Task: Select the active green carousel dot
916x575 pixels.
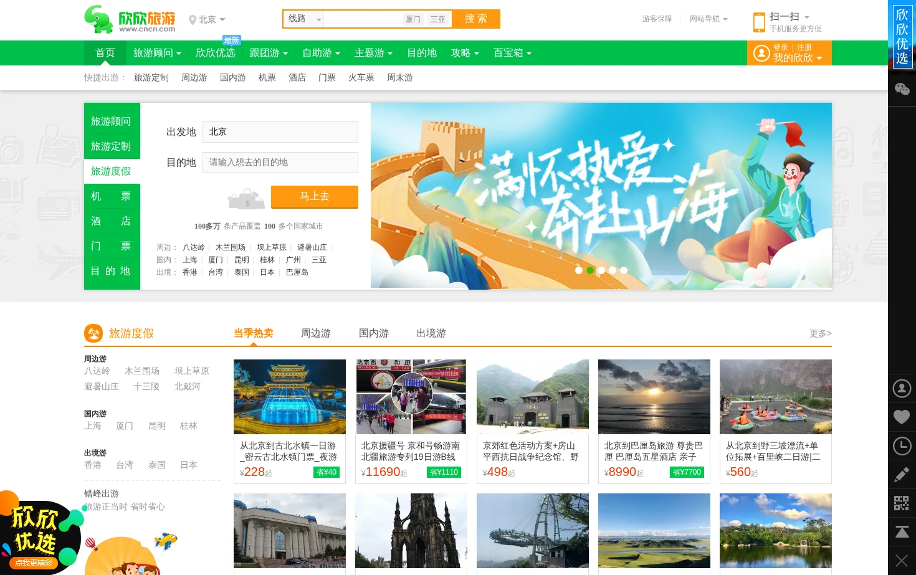Action: click(x=590, y=270)
